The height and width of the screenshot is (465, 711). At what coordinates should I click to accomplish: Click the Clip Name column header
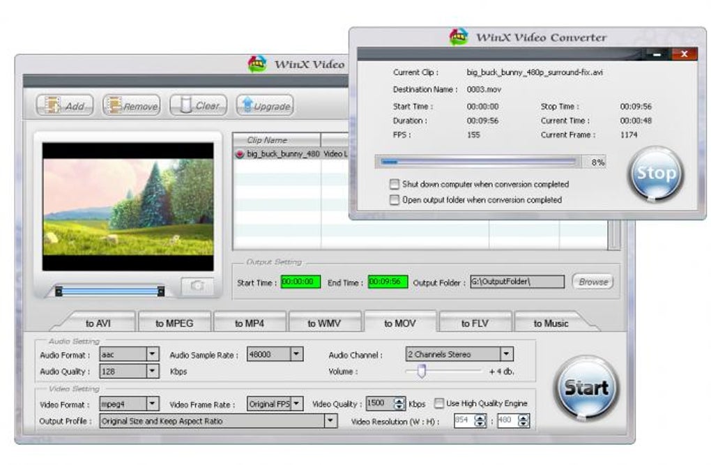tap(276, 139)
